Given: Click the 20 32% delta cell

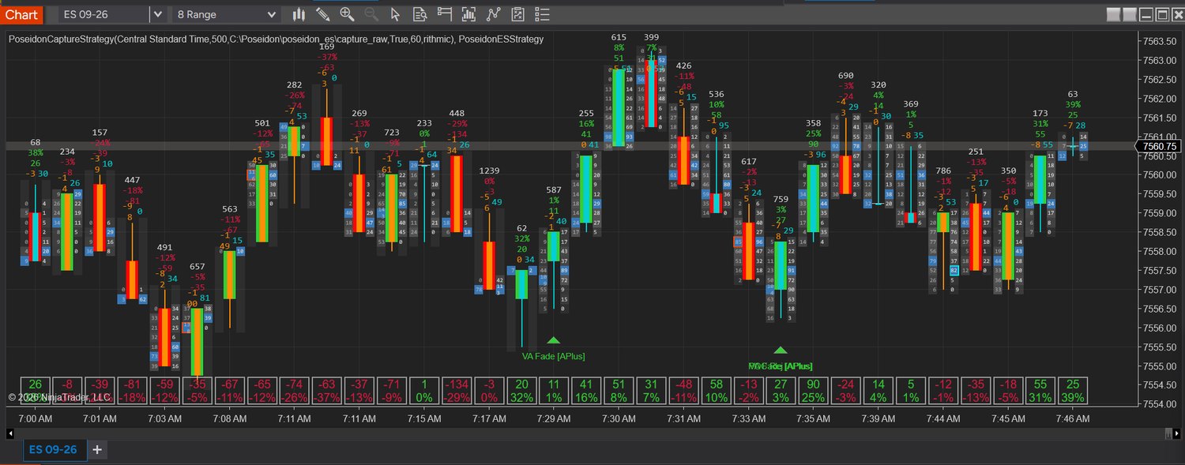Looking at the screenshot, I should click(521, 390).
